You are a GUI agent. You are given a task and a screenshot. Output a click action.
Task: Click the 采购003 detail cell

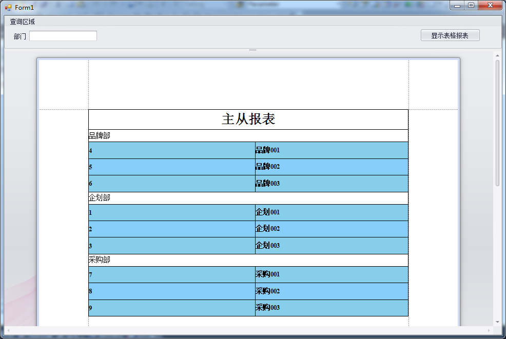[x=331, y=308]
